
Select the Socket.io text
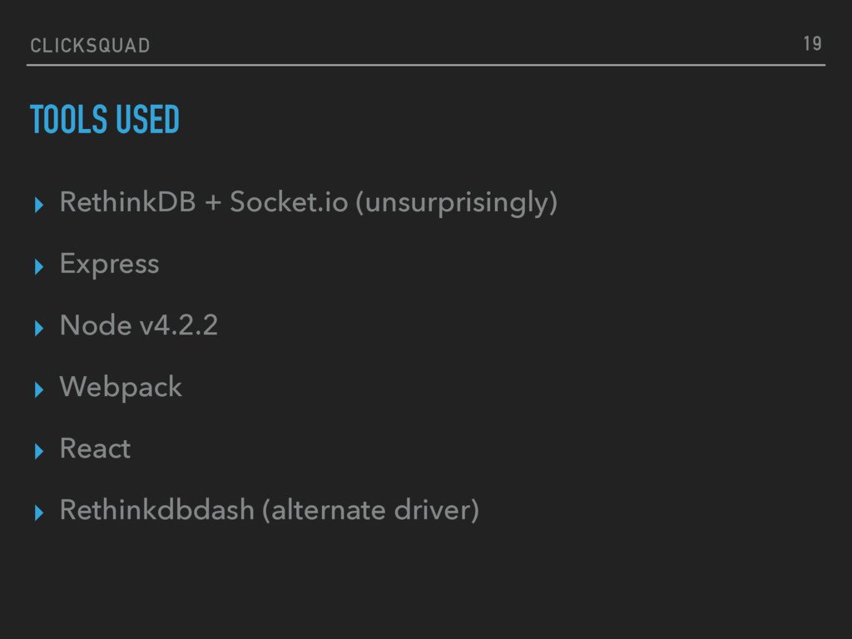[289, 202]
